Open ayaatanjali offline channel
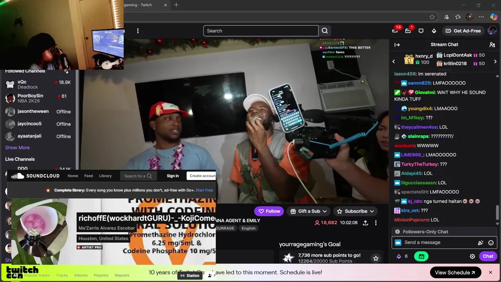The image size is (501, 282). [38, 136]
